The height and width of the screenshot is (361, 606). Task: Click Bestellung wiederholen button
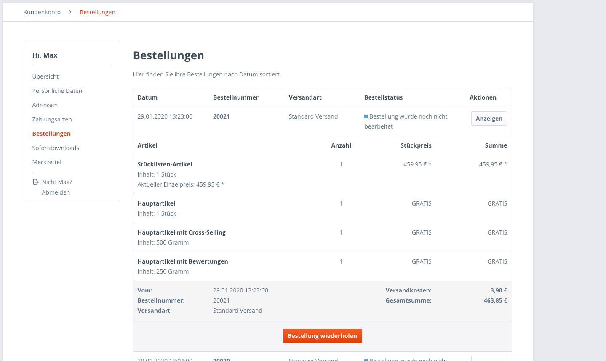tap(322, 336)
